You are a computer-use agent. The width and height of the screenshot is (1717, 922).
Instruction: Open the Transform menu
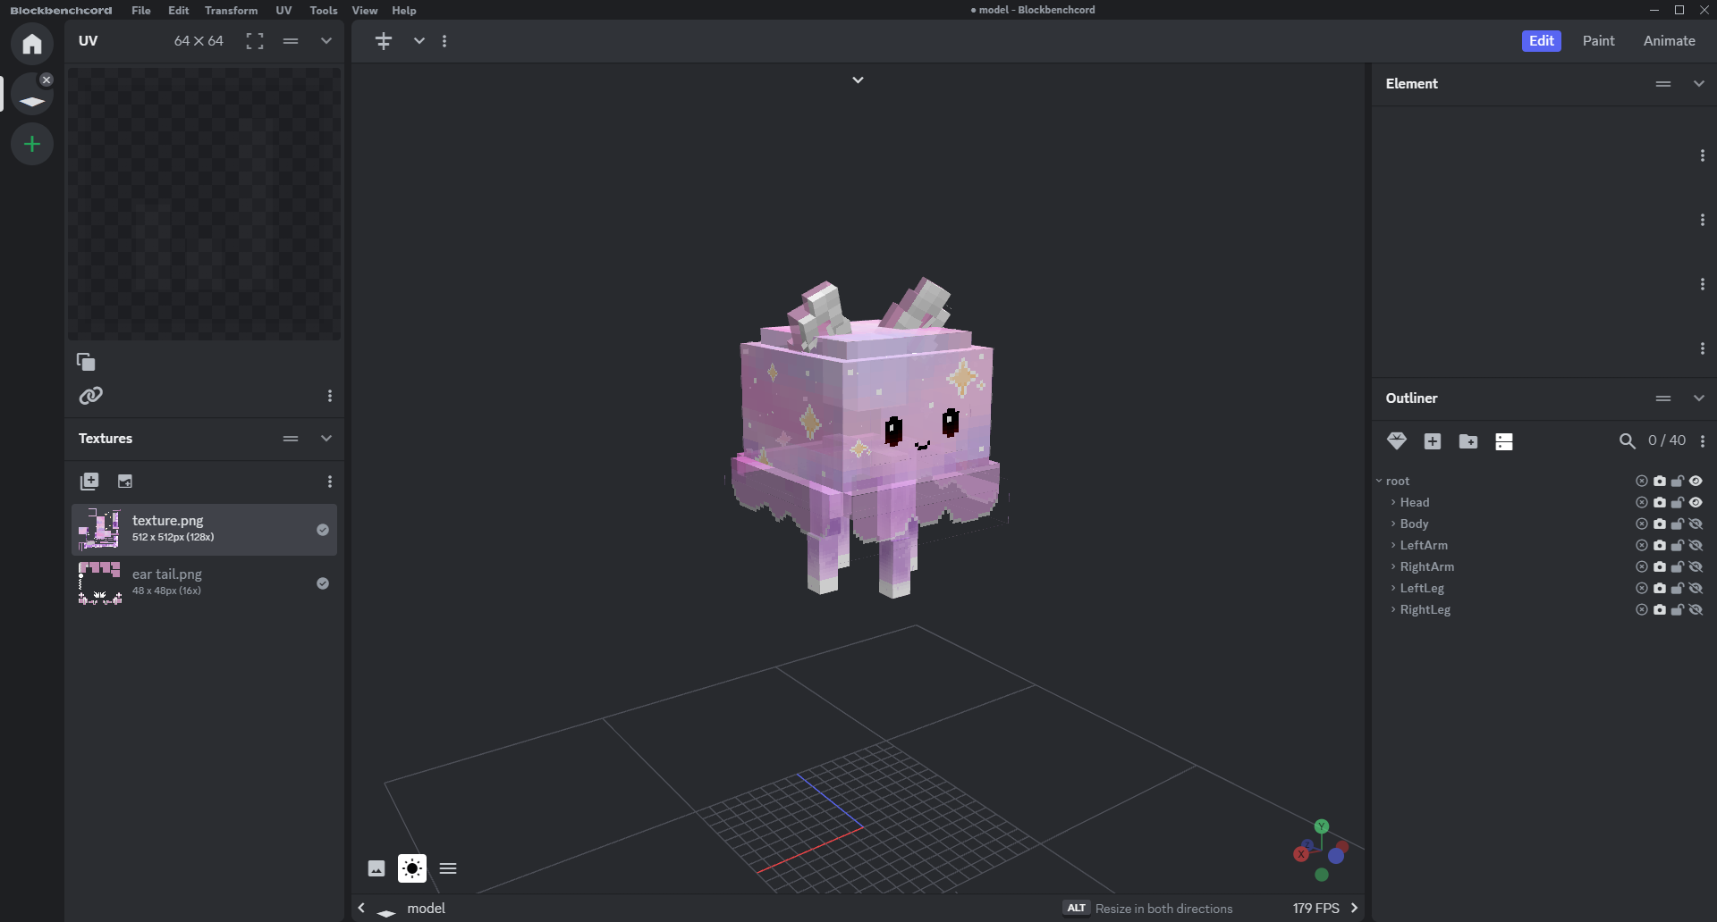click(231, 11)
